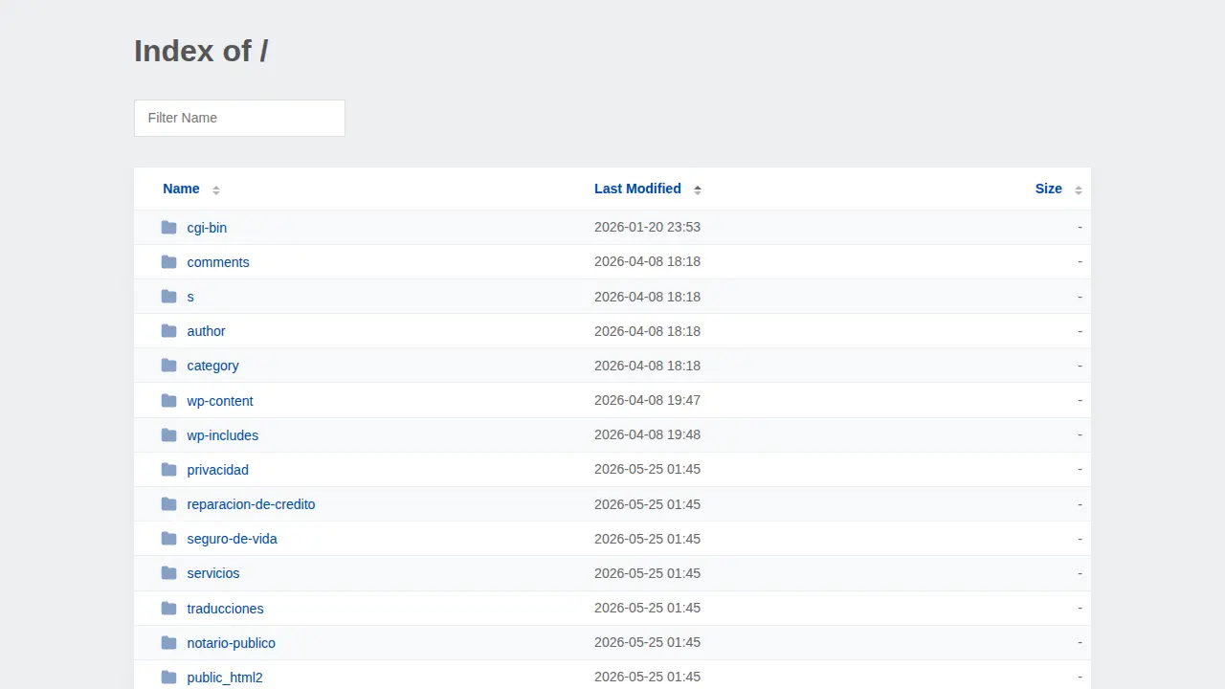Open the traducciones directory
This screenshot has width=1225, height=689.
pos(225,609)
